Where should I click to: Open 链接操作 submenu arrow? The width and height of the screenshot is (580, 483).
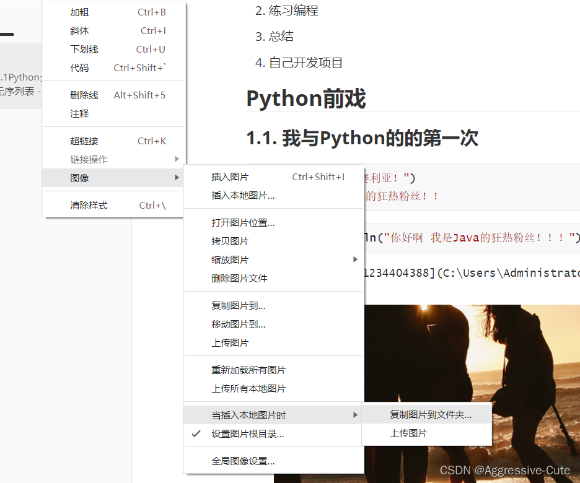[177, 159]
